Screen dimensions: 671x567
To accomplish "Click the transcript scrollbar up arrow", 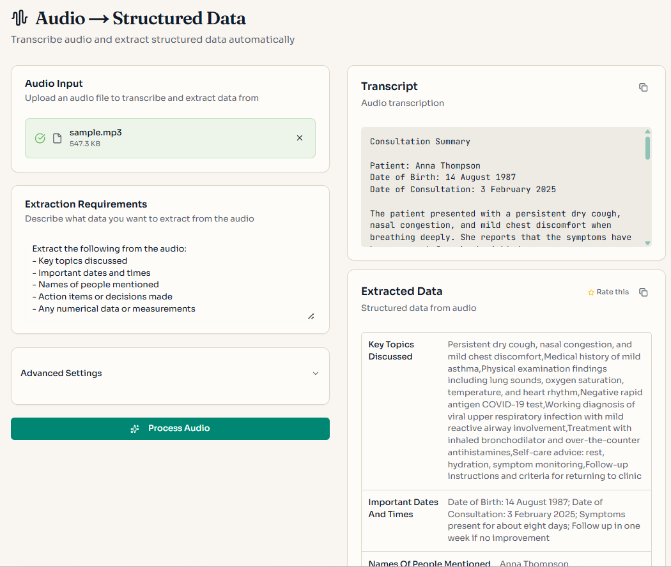I will 647,131.
